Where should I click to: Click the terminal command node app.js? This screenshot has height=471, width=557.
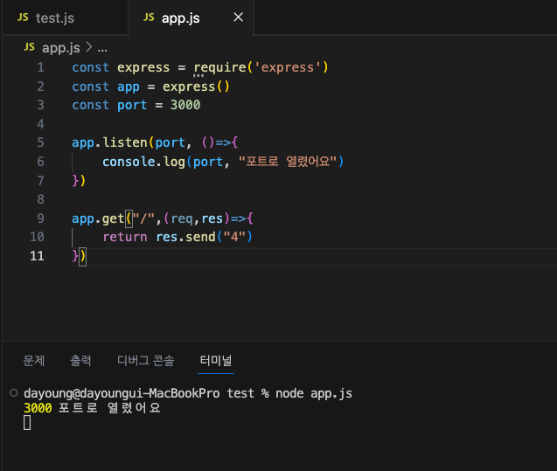314,393
